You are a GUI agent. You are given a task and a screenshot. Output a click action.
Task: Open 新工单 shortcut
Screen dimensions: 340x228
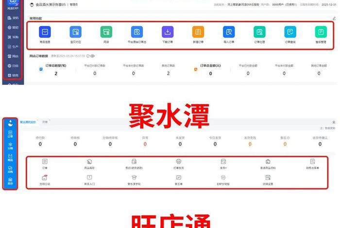(x=179, y=180)
